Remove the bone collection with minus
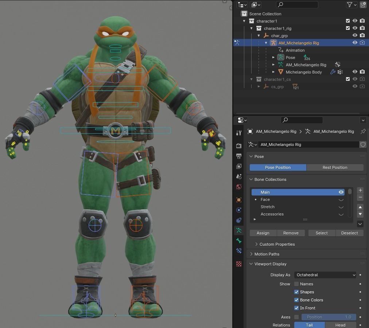This screenshot has width=369, height=328. (360, 197)
